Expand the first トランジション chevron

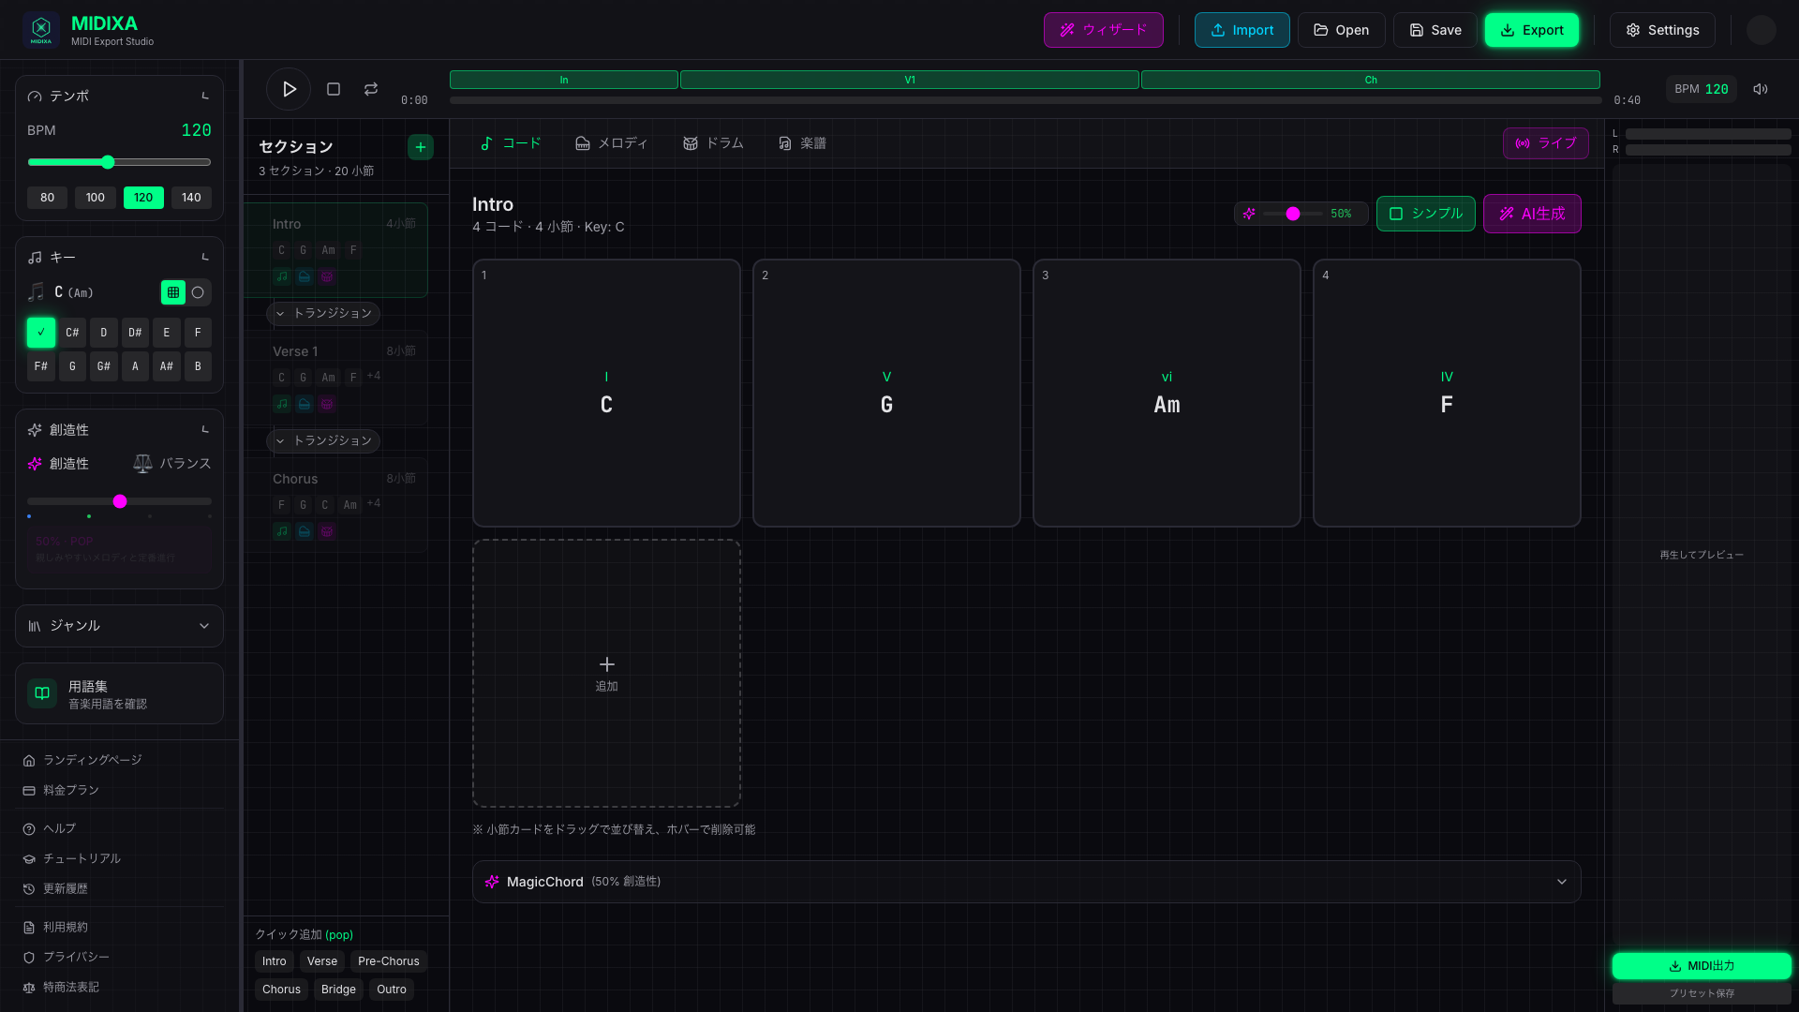coord(280,313)
